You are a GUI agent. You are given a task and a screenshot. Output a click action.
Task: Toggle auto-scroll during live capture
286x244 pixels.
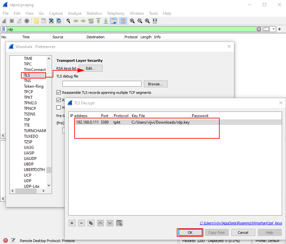point(114,21)
